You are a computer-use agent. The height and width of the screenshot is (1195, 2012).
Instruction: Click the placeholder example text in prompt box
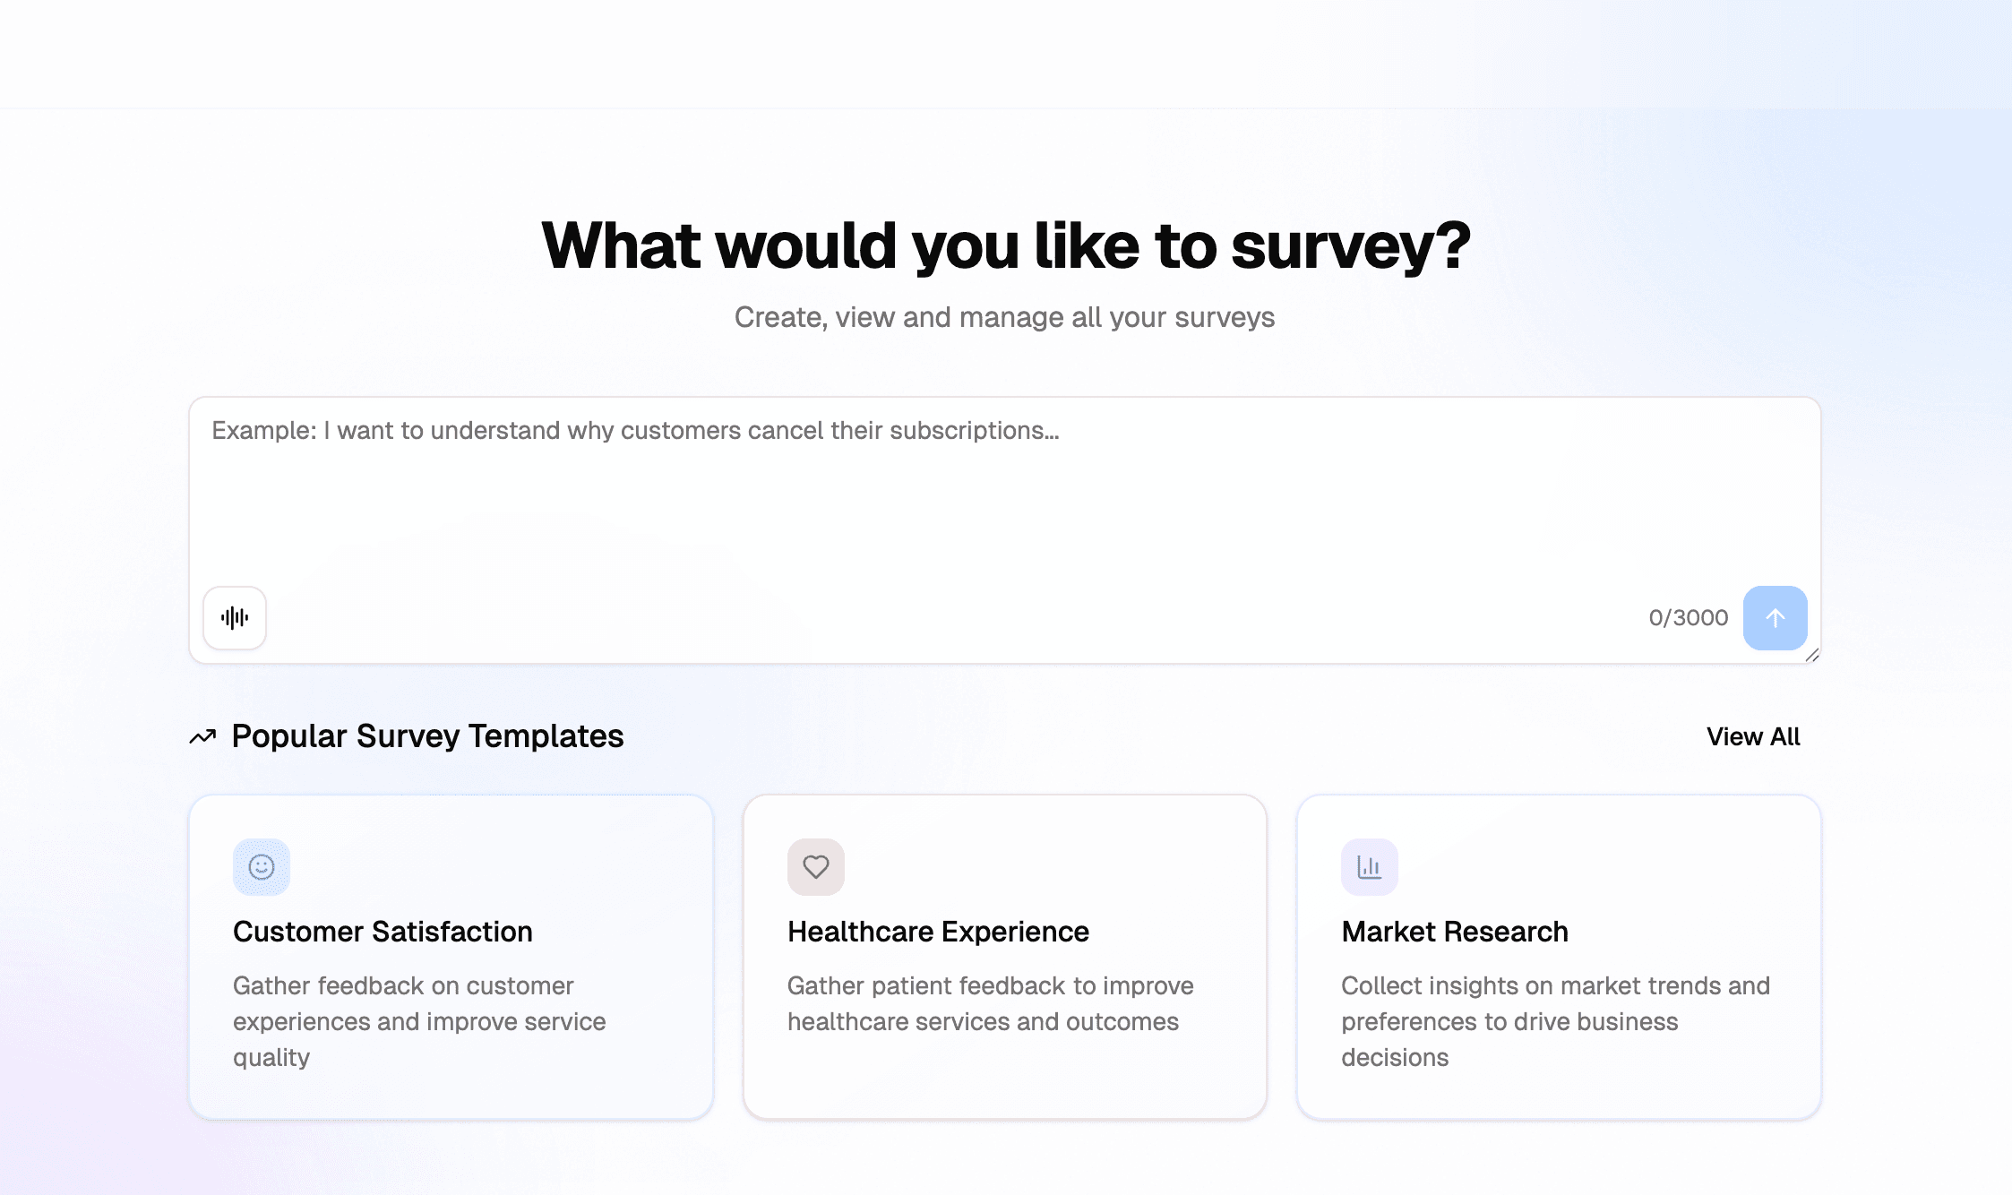634,431
